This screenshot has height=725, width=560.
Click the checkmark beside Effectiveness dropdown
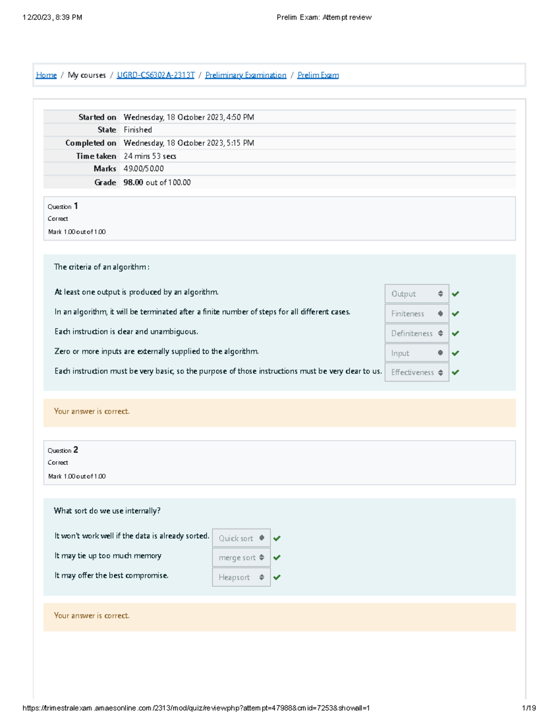click(455, 372)
